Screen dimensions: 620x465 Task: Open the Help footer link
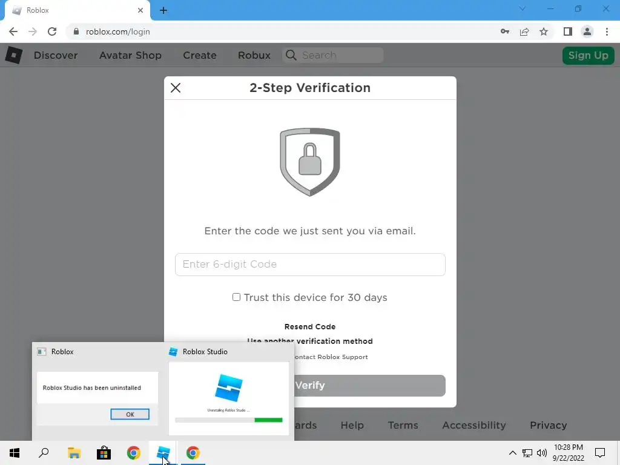[352, 425]
